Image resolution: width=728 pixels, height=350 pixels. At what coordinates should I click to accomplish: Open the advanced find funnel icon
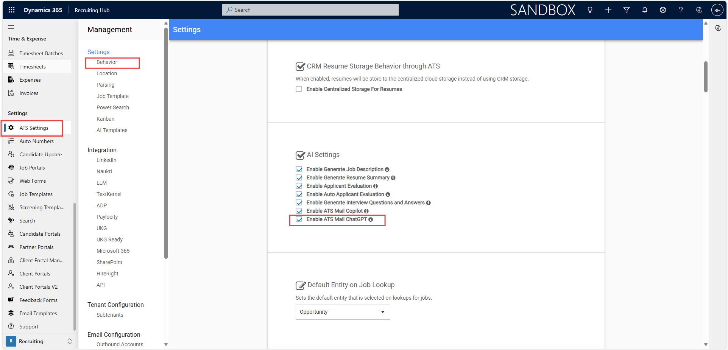pos(627,10)
